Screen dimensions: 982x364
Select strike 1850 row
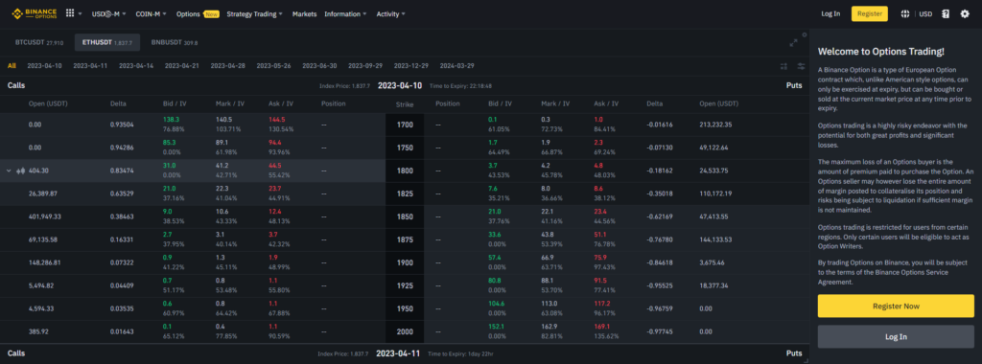pos(405,217)
